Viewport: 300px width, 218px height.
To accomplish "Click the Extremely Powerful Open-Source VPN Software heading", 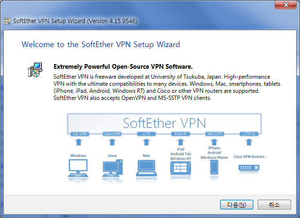I will [123, 66].
